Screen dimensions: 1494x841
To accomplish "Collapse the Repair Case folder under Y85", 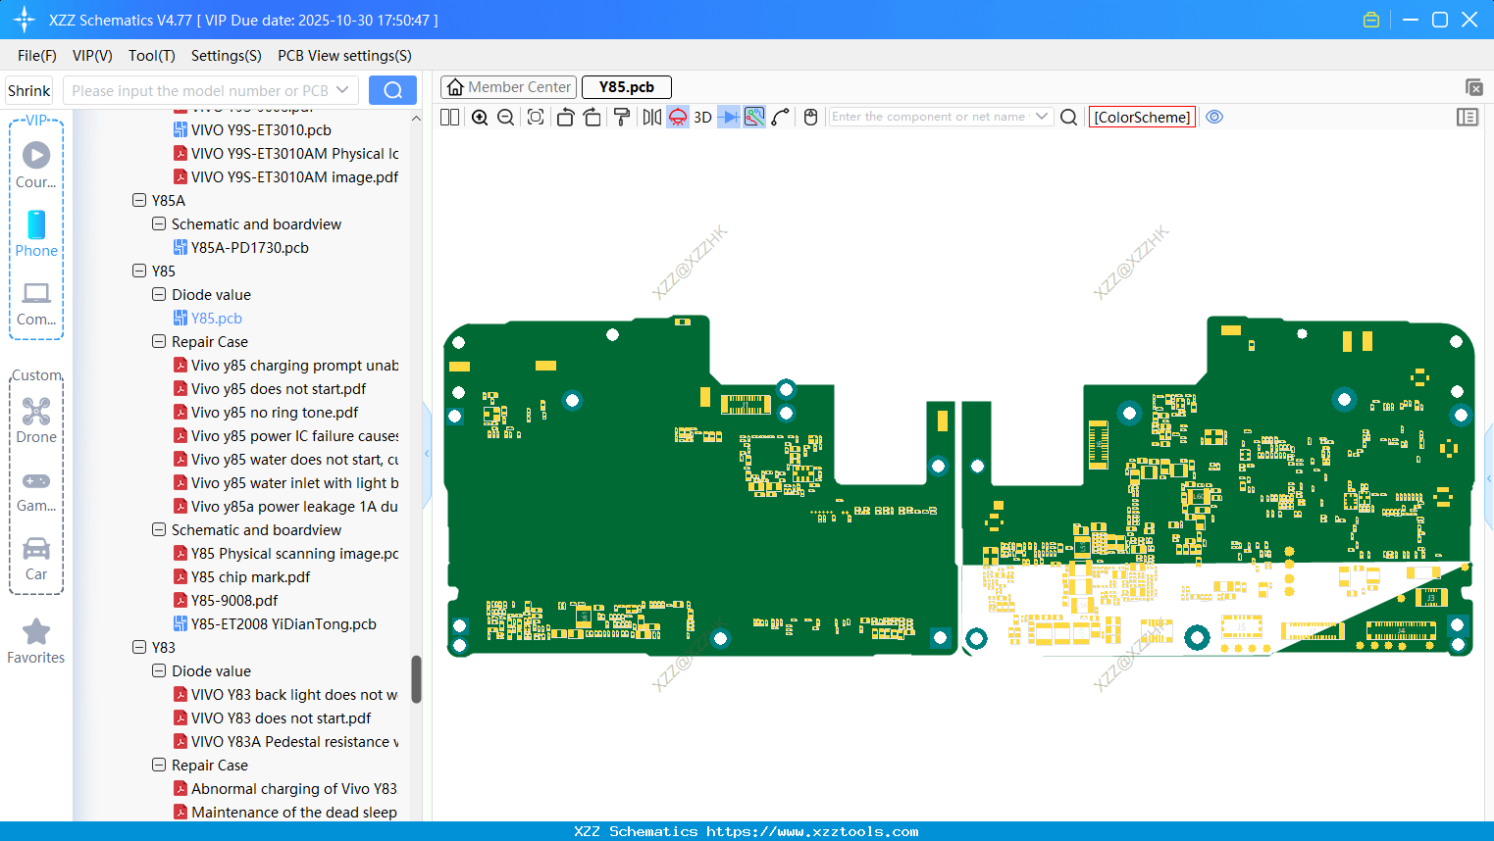I will (x=159, y=342).
